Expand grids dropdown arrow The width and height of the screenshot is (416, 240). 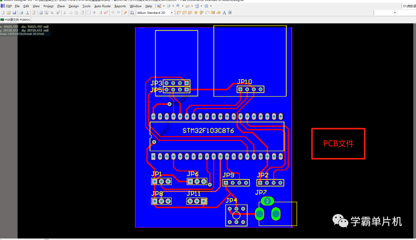coord(211,6)
